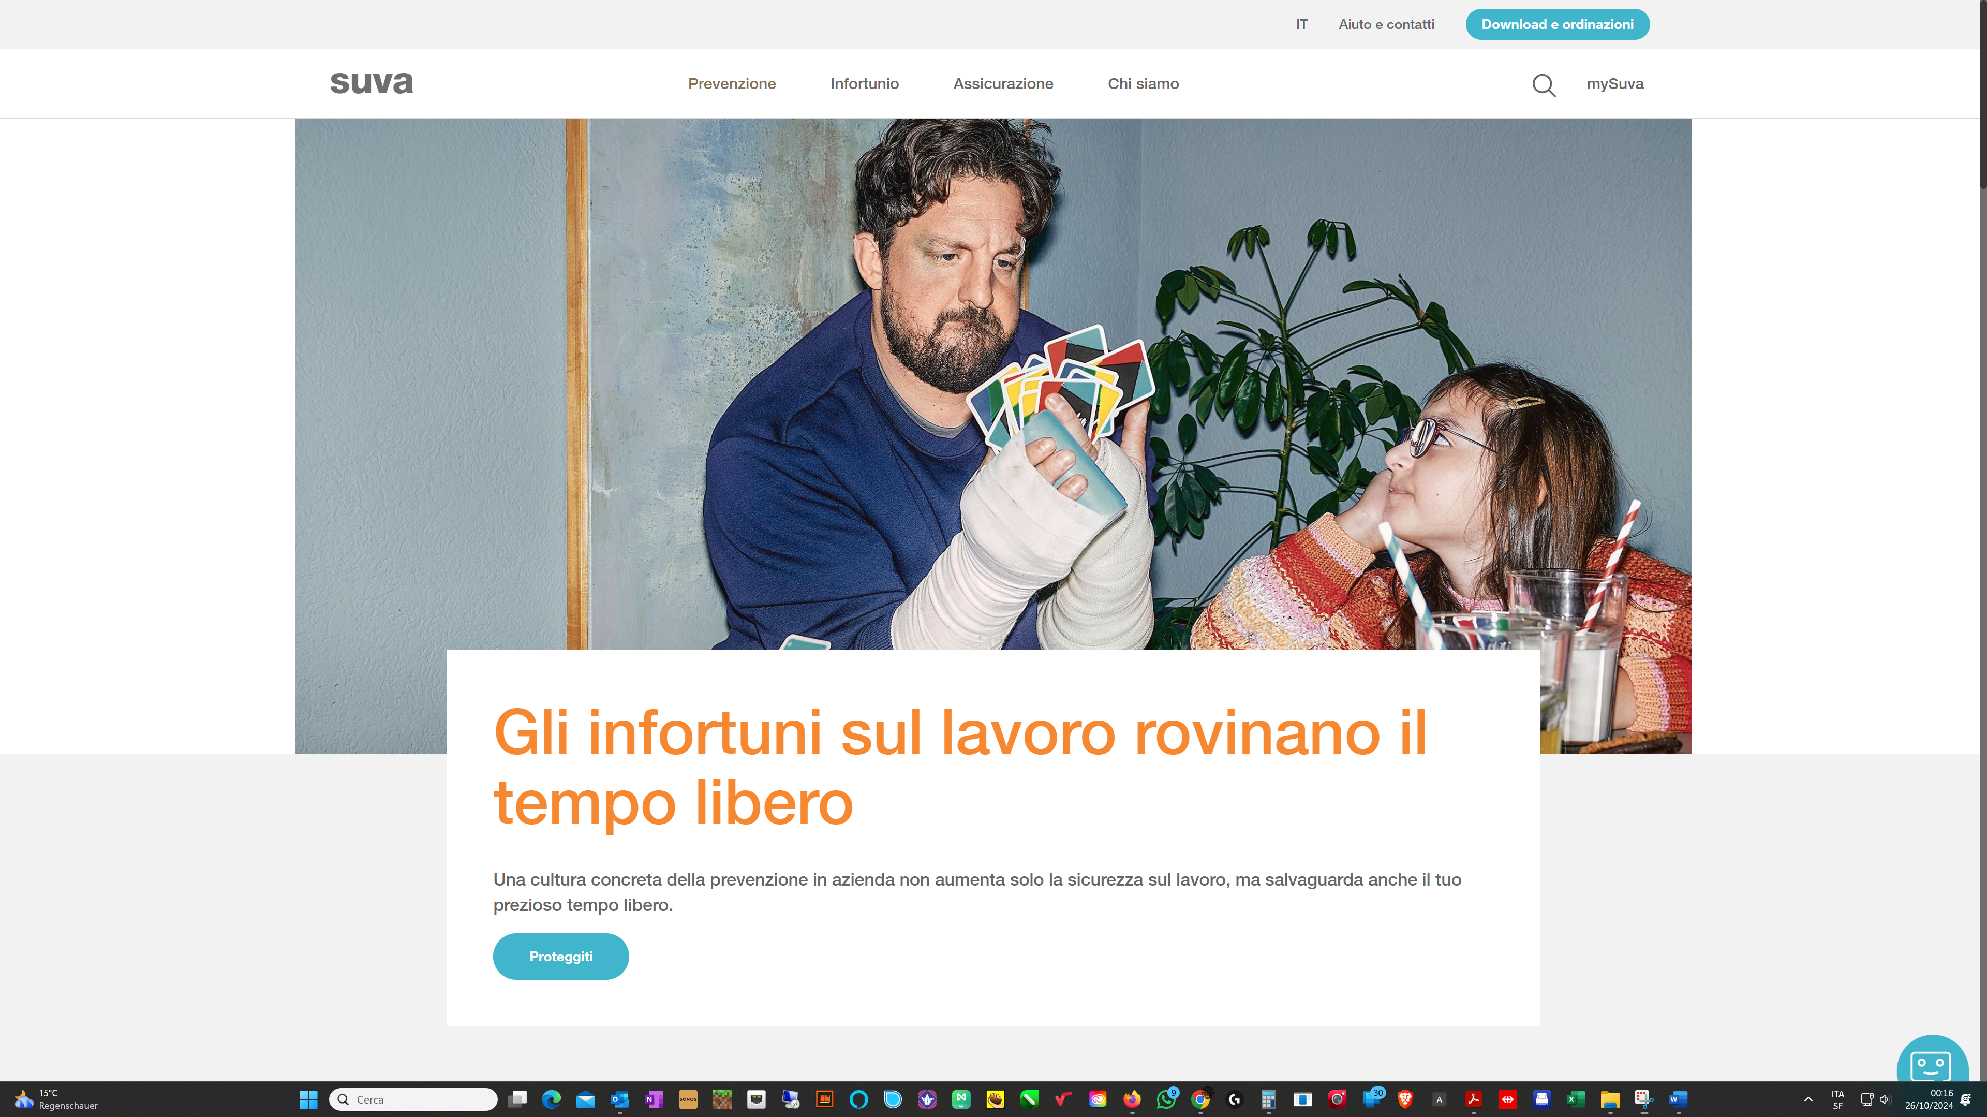Expand the Infortunio navigation section

click(865, 83)
